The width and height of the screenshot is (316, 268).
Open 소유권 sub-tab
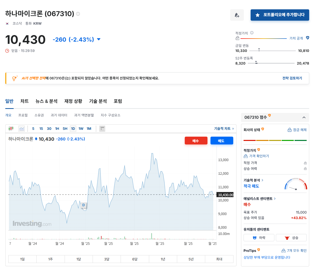point(39,115)
